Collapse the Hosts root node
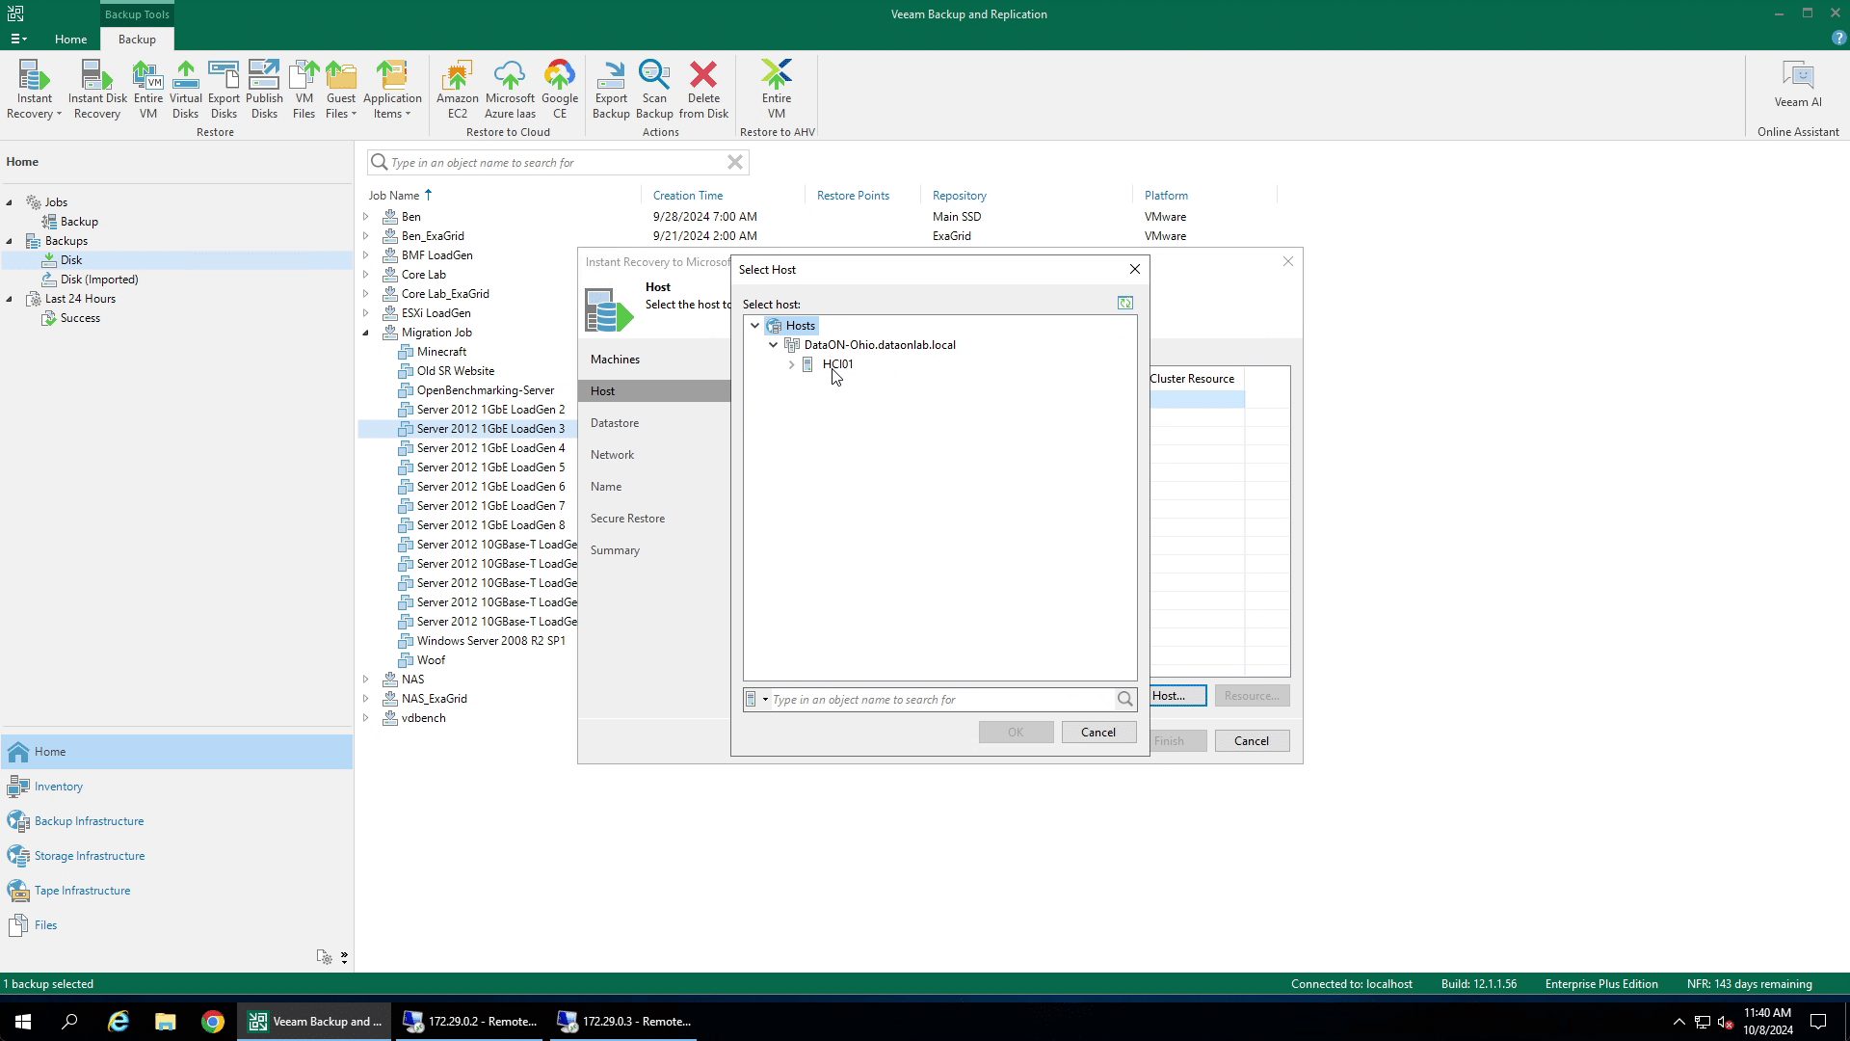1850x1041 pixels. click(754, 326)
